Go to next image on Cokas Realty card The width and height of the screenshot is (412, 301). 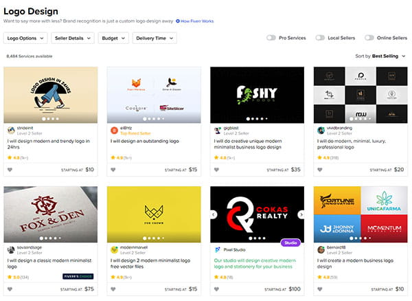pyautogui.click(x=301, y=215)
